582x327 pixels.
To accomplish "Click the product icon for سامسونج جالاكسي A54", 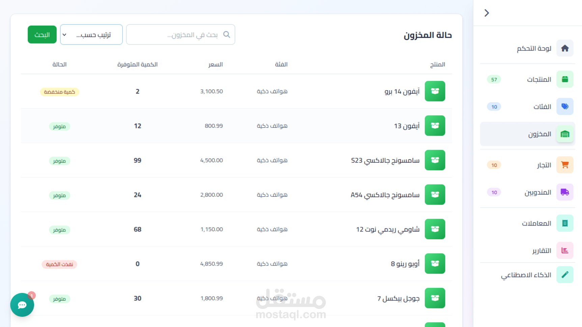I will pyautogui.click(x=435, y=195).
